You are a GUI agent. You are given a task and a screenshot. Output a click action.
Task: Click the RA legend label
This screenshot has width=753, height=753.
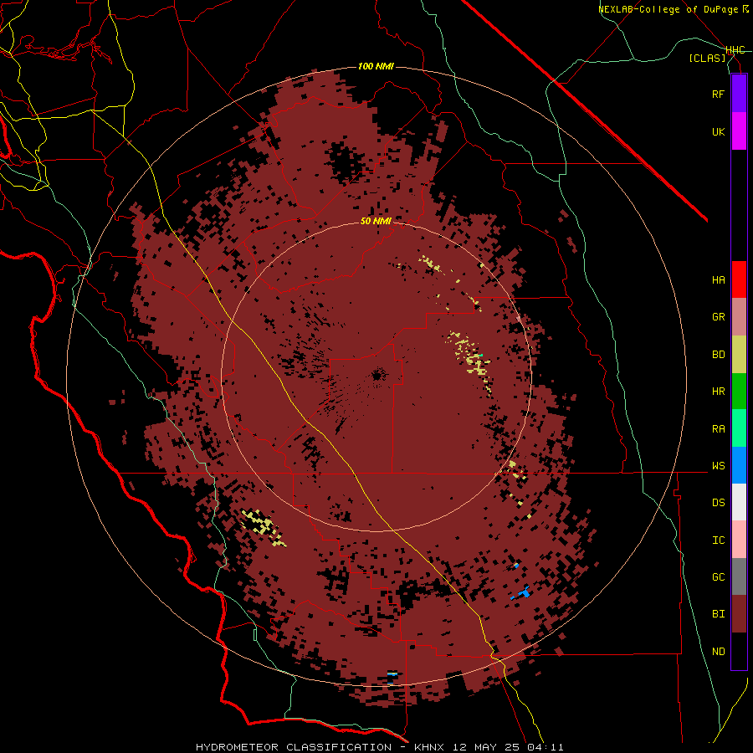(x=718, y=429)
